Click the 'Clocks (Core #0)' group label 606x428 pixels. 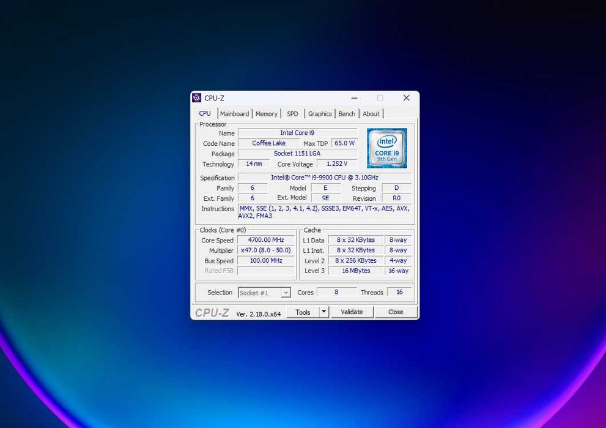click(x=223, y=230)
